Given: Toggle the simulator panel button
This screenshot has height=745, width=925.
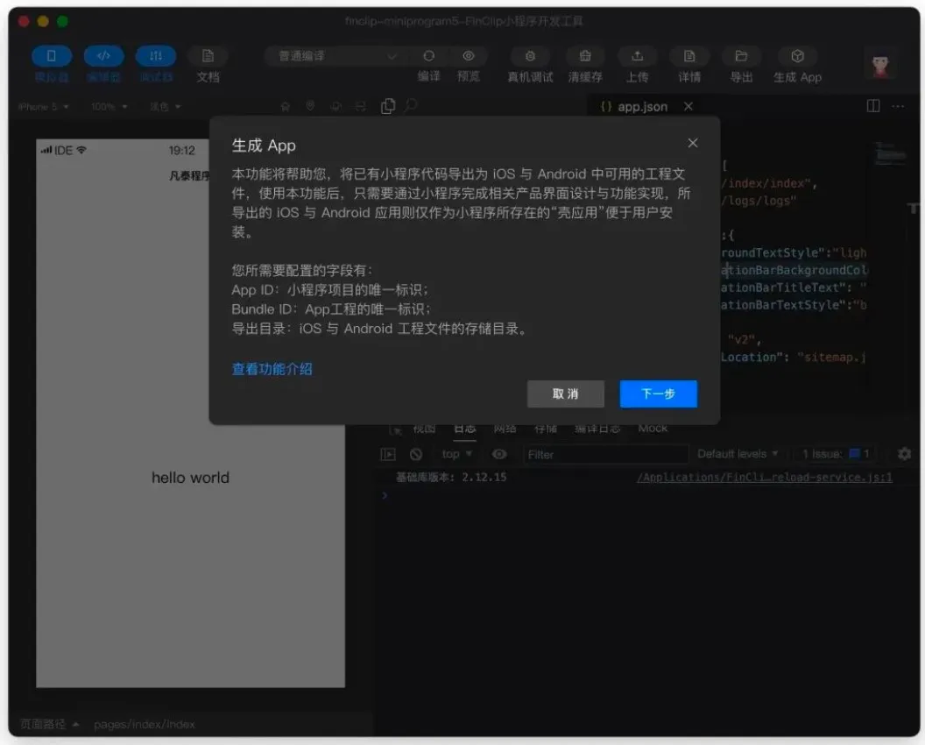Looking at the screenshot, I should pos(52,56).
